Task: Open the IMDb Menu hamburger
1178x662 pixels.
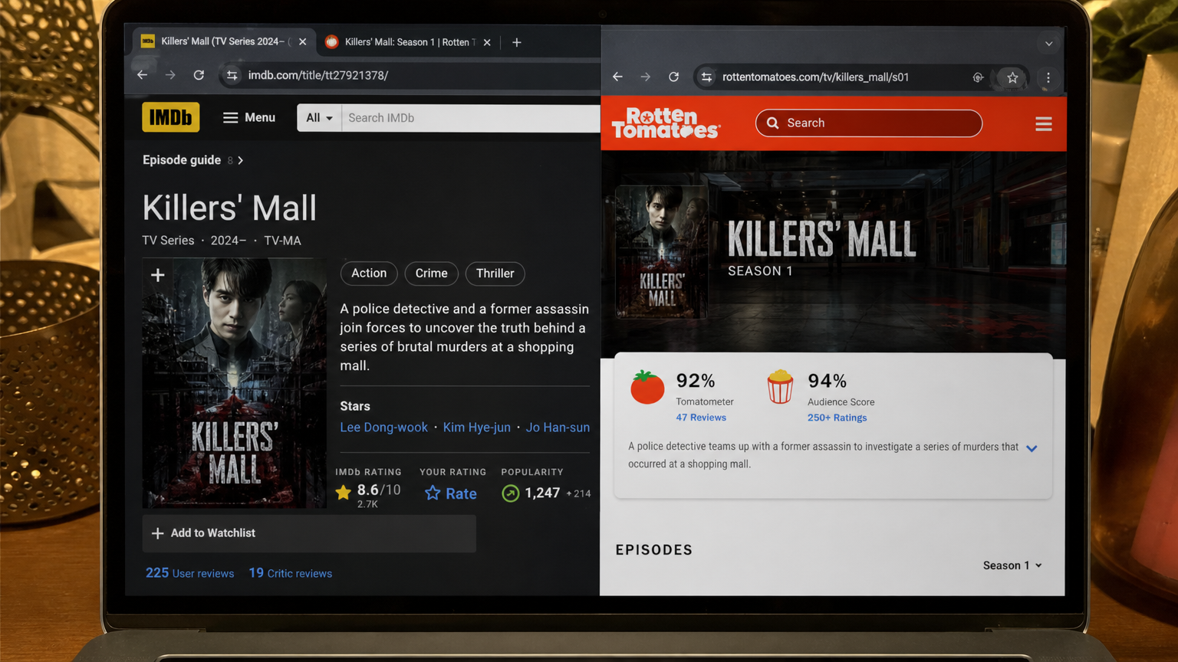Action: coord(249,117)
